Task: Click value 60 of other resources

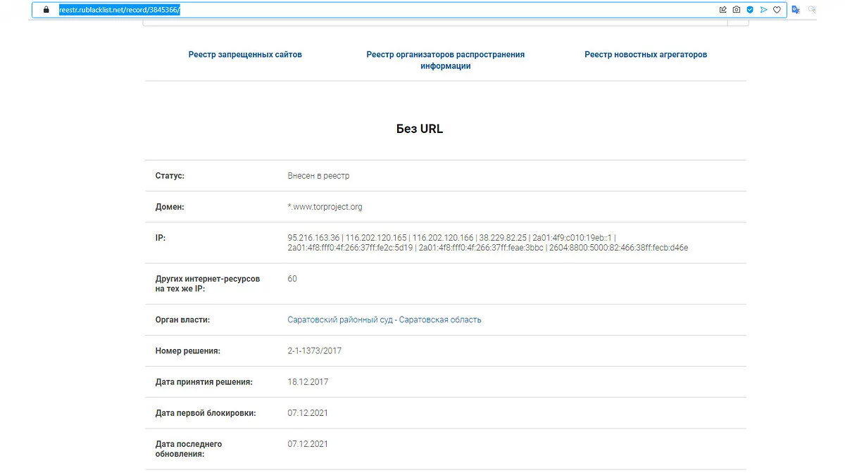Action: 292,279
